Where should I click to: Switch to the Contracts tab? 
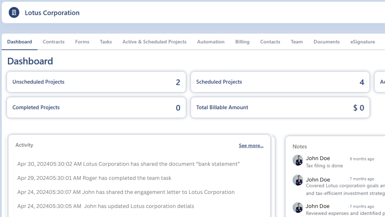tap(53, 42)
